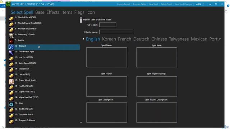Click the Spell Ingame Description text box

coord(157,113)
